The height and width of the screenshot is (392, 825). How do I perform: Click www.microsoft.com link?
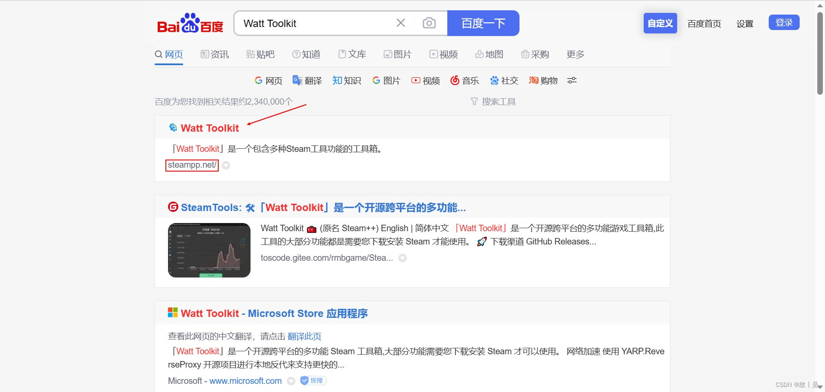coord(245,381)
